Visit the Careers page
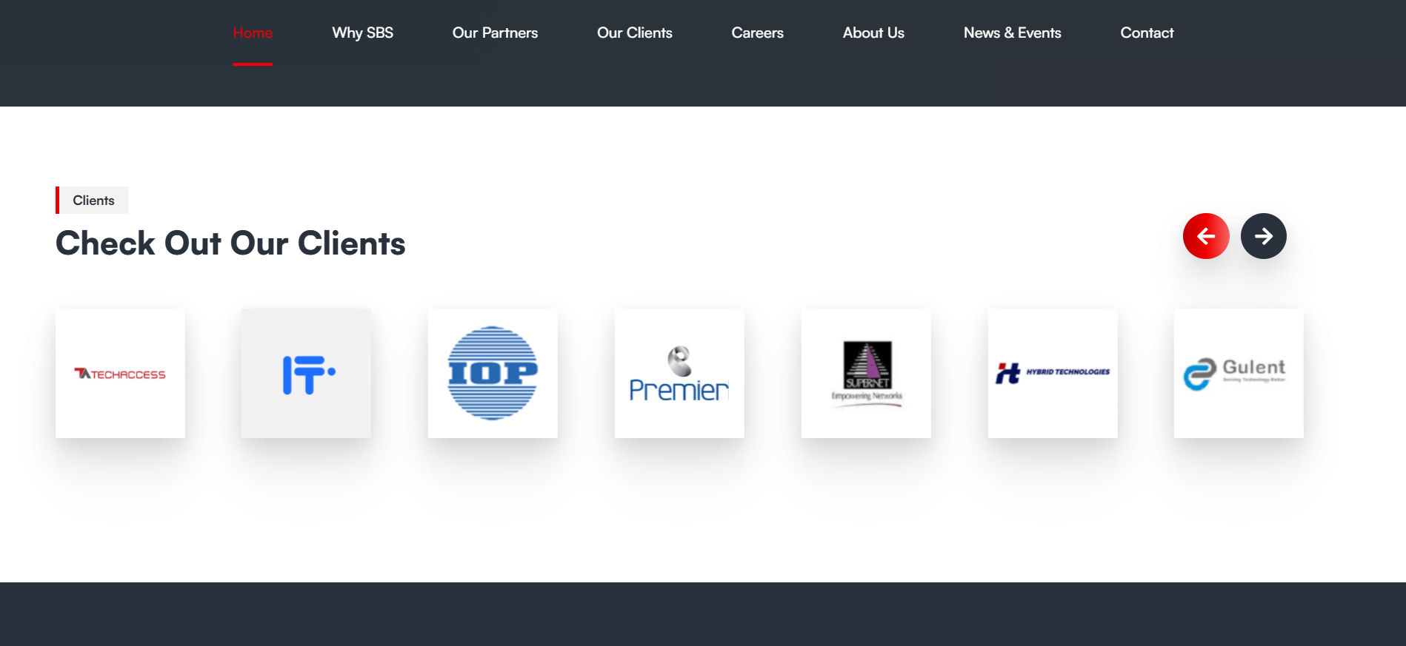The image size is (1406, 646). (x=757, y=33)
